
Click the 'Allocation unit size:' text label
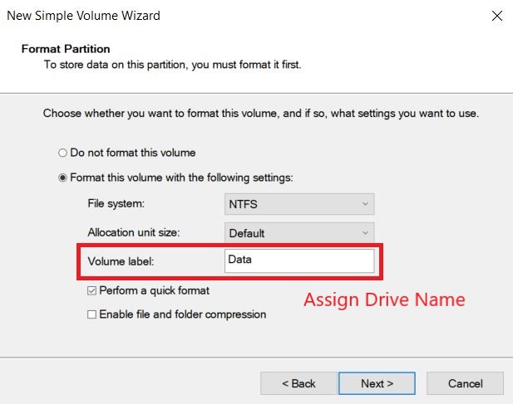click(134, 232)
